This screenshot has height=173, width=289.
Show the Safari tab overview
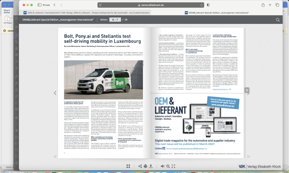tap(277, 5)
